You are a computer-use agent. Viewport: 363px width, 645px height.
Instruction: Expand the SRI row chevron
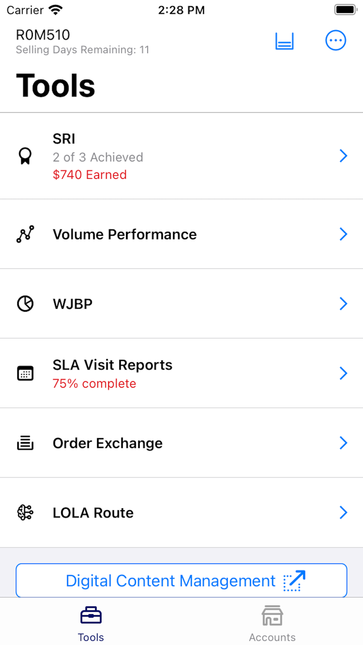[343, 156]
